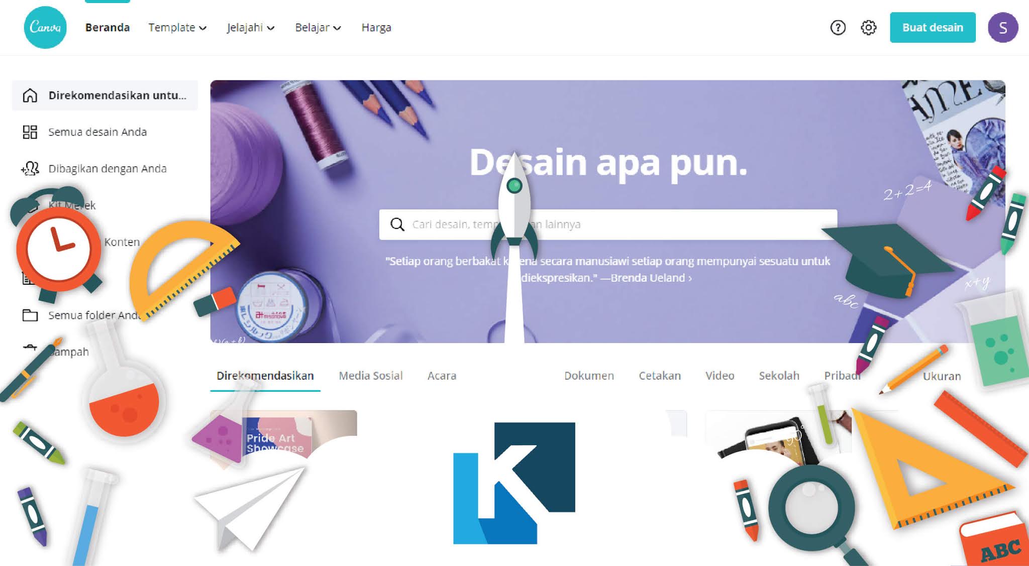Open the help question mark icon

[838, 28]
